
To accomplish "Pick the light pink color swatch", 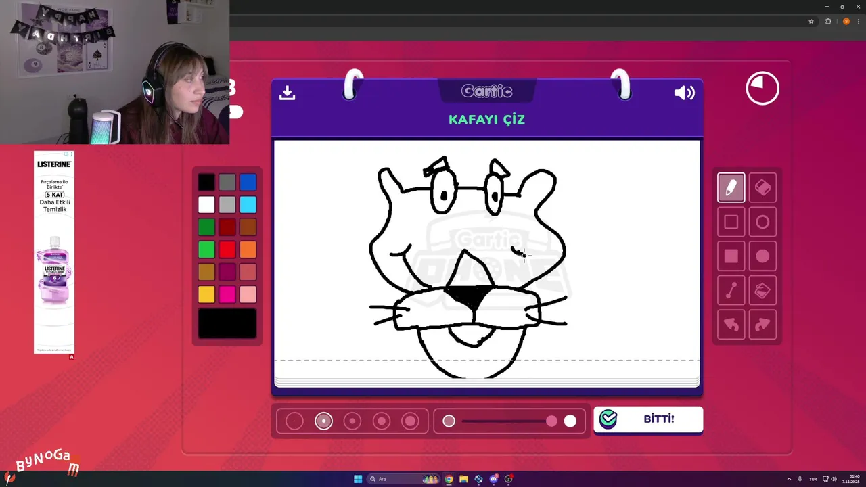I will point(248,294).
